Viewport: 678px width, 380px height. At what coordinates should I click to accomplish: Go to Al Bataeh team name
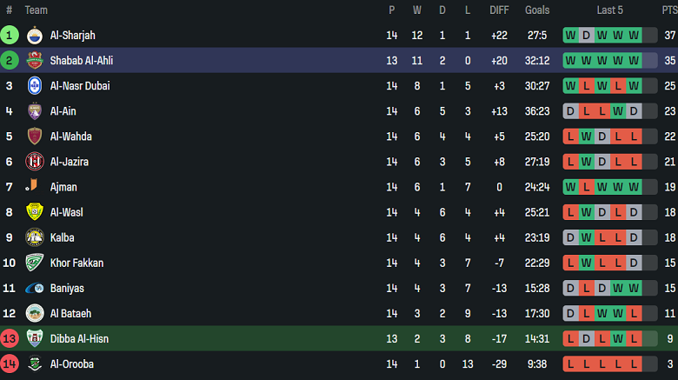70,313
